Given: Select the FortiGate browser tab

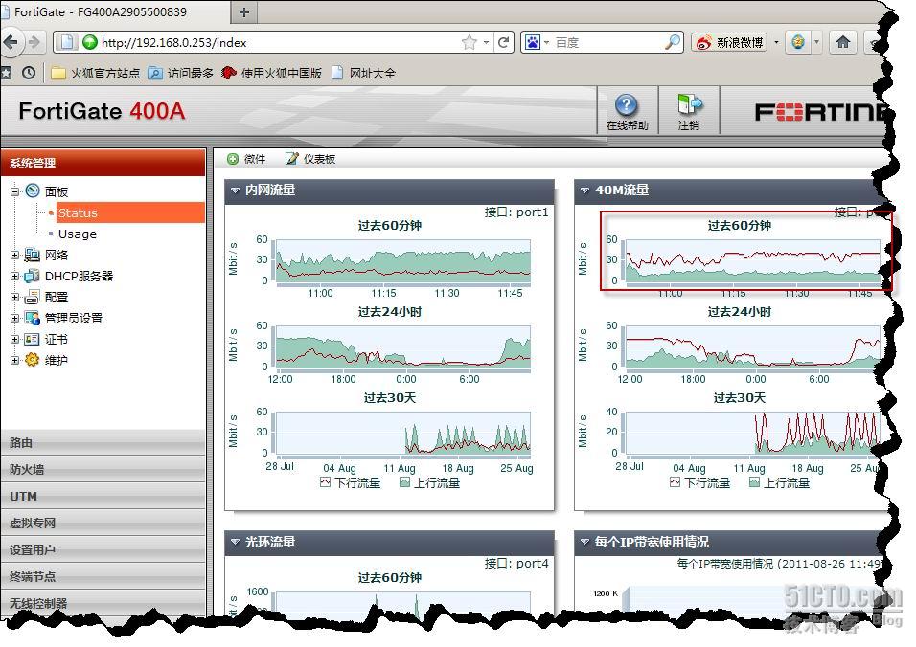Looking at the screenshot, I should point(113,12).
